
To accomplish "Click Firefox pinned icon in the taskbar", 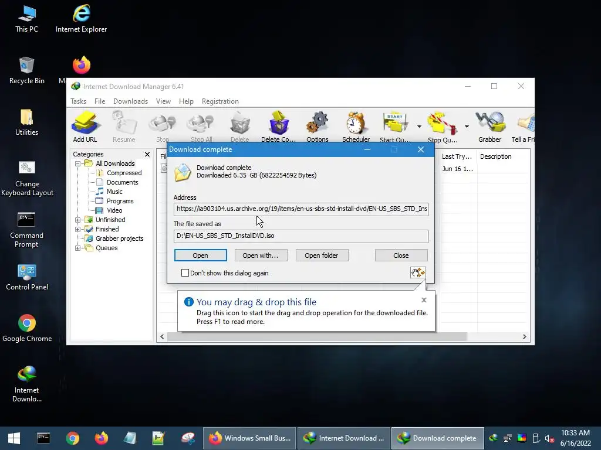I will point(102,438).
